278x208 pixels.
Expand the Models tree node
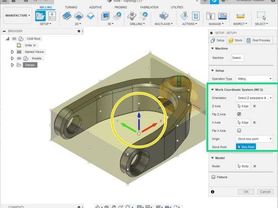[x=12, y=58]
